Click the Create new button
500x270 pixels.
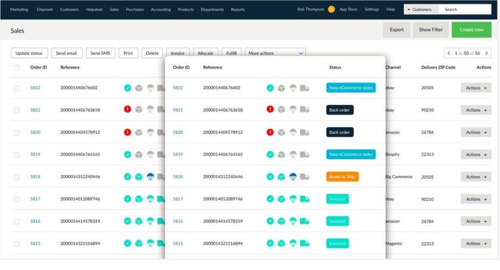(x=471, y=30)
